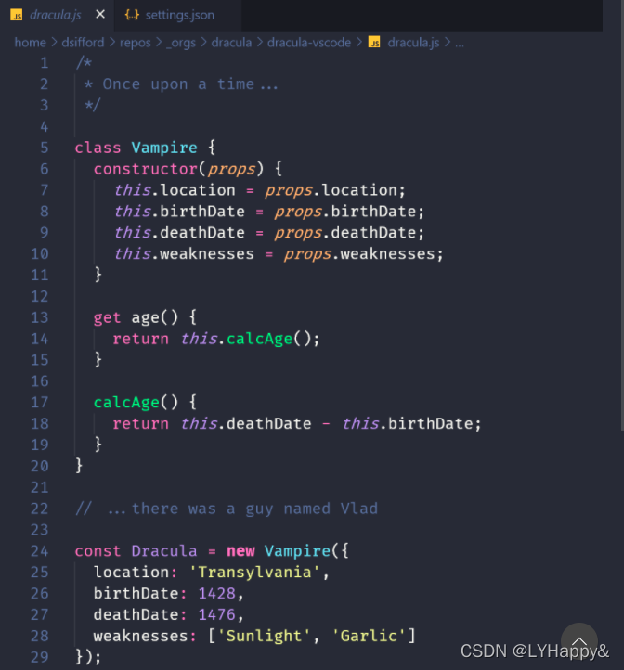624x670 pixels.
Task: Click 'this.location' on line 7
Action: [175, 190]
